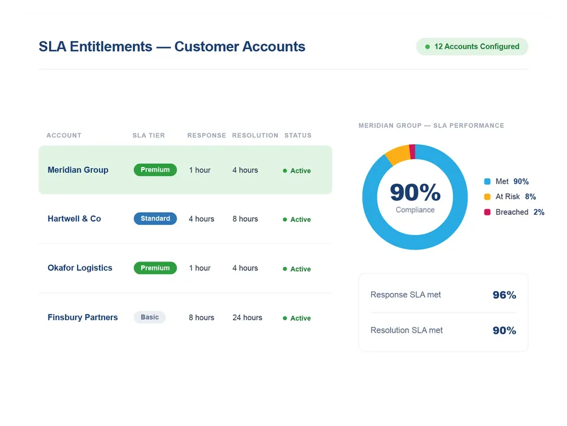567x426 pixels.
Task: Click the blue Met legend swatch
Action: (x=488, y=181)
